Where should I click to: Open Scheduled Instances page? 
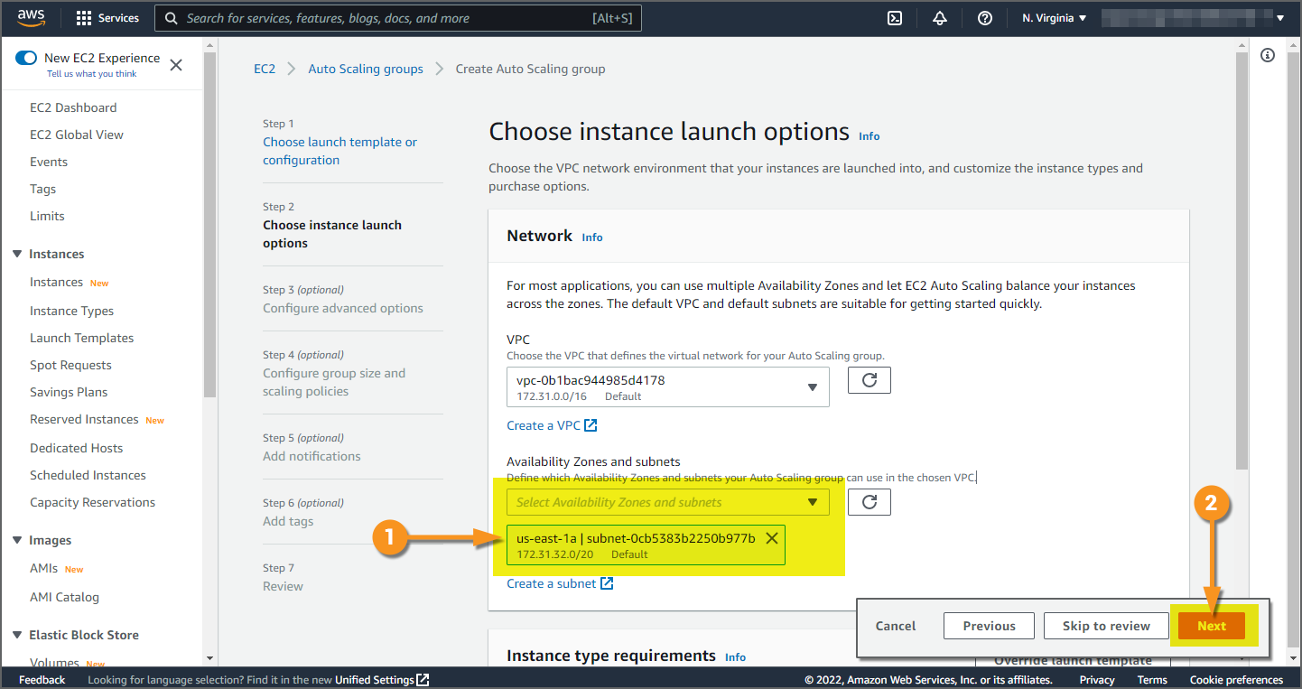tap(88, 475)
